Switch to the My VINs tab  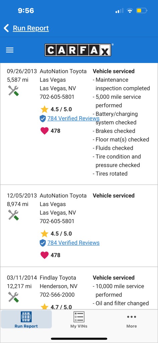coord(79,319)
